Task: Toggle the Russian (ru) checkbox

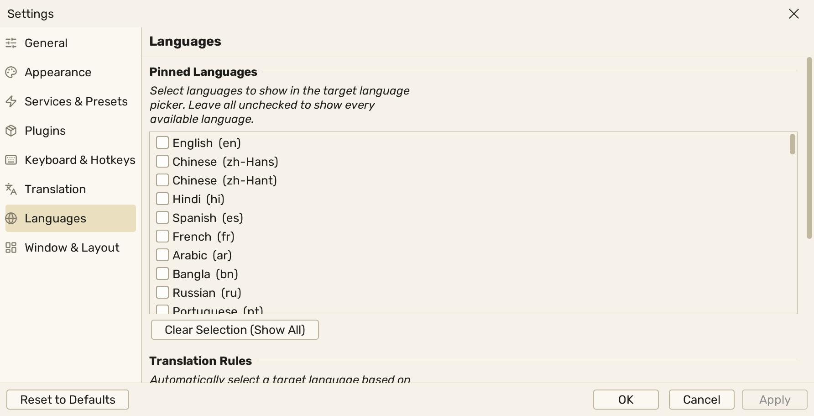Action: click(162, 292)
